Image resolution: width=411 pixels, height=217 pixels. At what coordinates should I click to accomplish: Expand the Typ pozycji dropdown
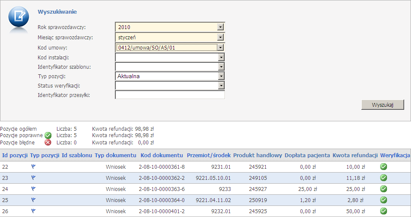coord(221,76)
